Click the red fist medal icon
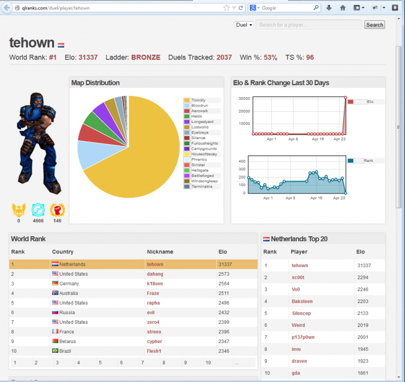Screen dimensions: 405x382 [x=57, y=209]
